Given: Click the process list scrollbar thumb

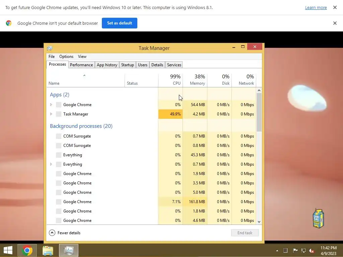Looking at the screenshot, I should click(x=259, y=112).
